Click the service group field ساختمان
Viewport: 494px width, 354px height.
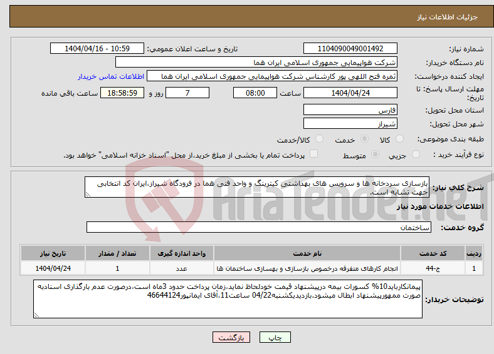tap(259, 227)
